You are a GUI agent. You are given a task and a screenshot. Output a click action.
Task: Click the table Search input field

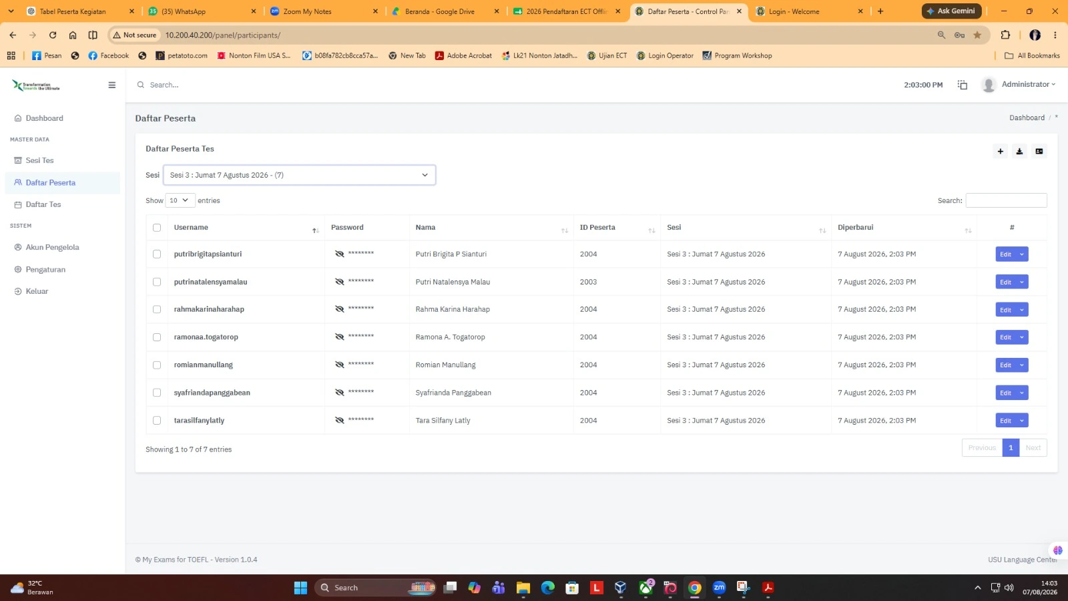[x=1006, y=200]
